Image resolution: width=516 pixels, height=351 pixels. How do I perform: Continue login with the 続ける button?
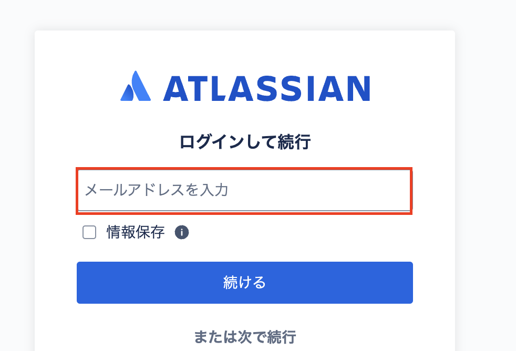coord(244,283)
